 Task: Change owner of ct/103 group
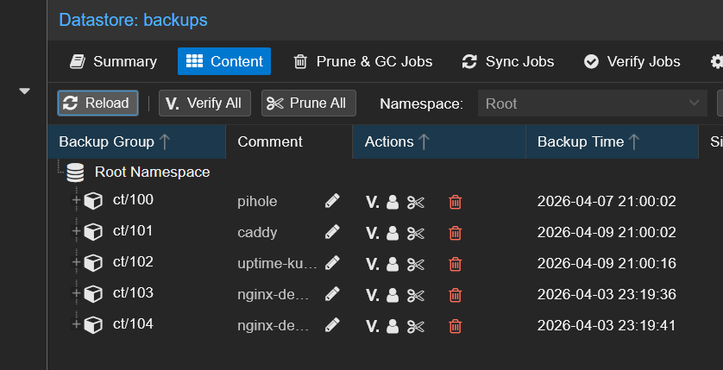(393, 295)
